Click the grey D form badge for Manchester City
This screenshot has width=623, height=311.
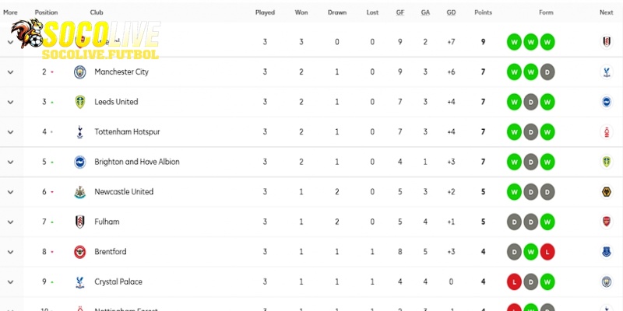coord(547,72)
